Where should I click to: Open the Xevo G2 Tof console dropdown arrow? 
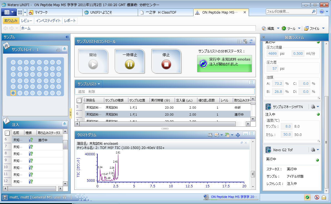point(318,150)
